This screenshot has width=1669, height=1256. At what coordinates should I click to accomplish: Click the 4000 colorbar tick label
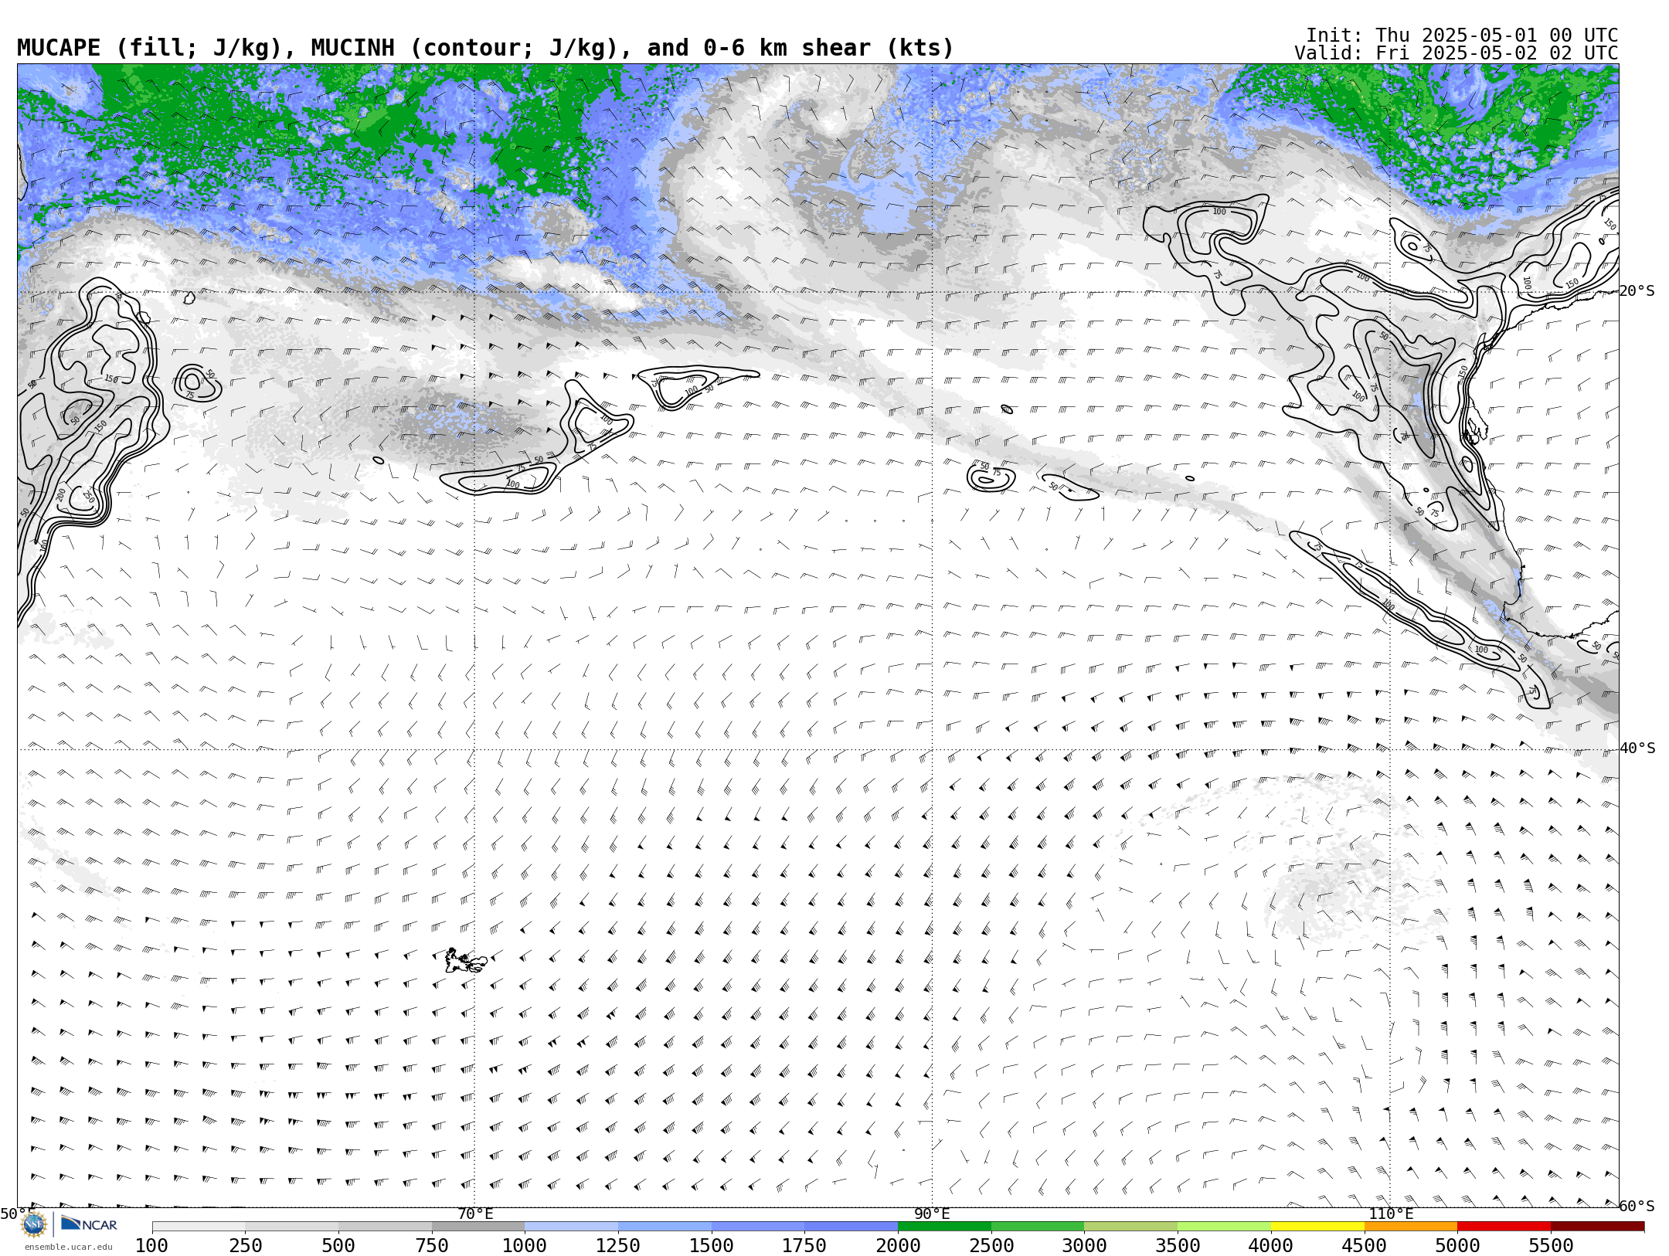[x=1271, y=1246]
